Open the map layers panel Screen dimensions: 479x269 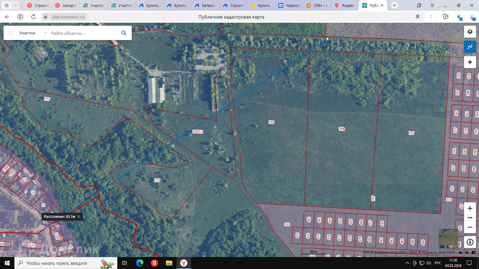470,32
